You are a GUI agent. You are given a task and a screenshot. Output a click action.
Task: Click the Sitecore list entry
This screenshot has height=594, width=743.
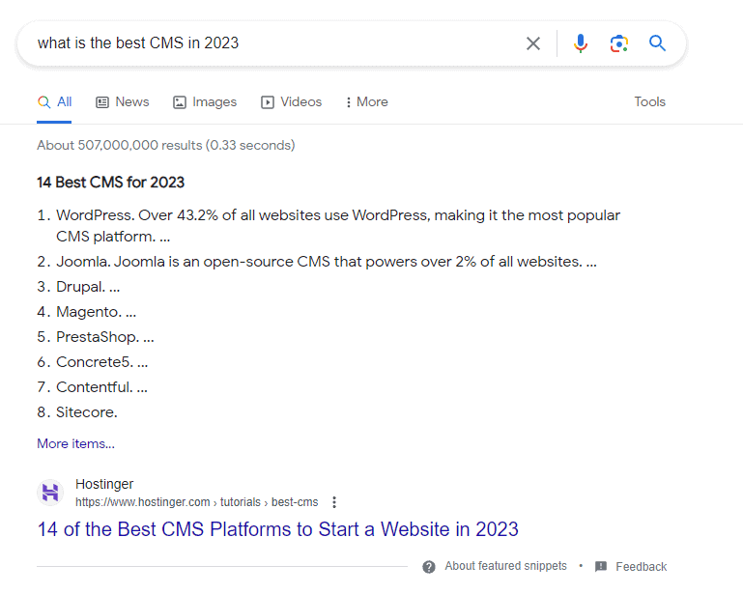point(87,412)
